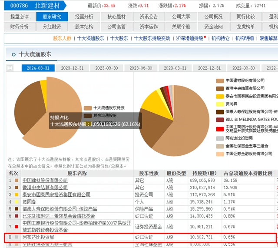Open 龙虎榜单 tab
This screenshot has width=278, height=248.
[246, 27]
